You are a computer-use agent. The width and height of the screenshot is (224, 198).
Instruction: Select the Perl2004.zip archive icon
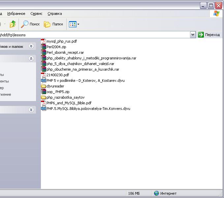44,47
